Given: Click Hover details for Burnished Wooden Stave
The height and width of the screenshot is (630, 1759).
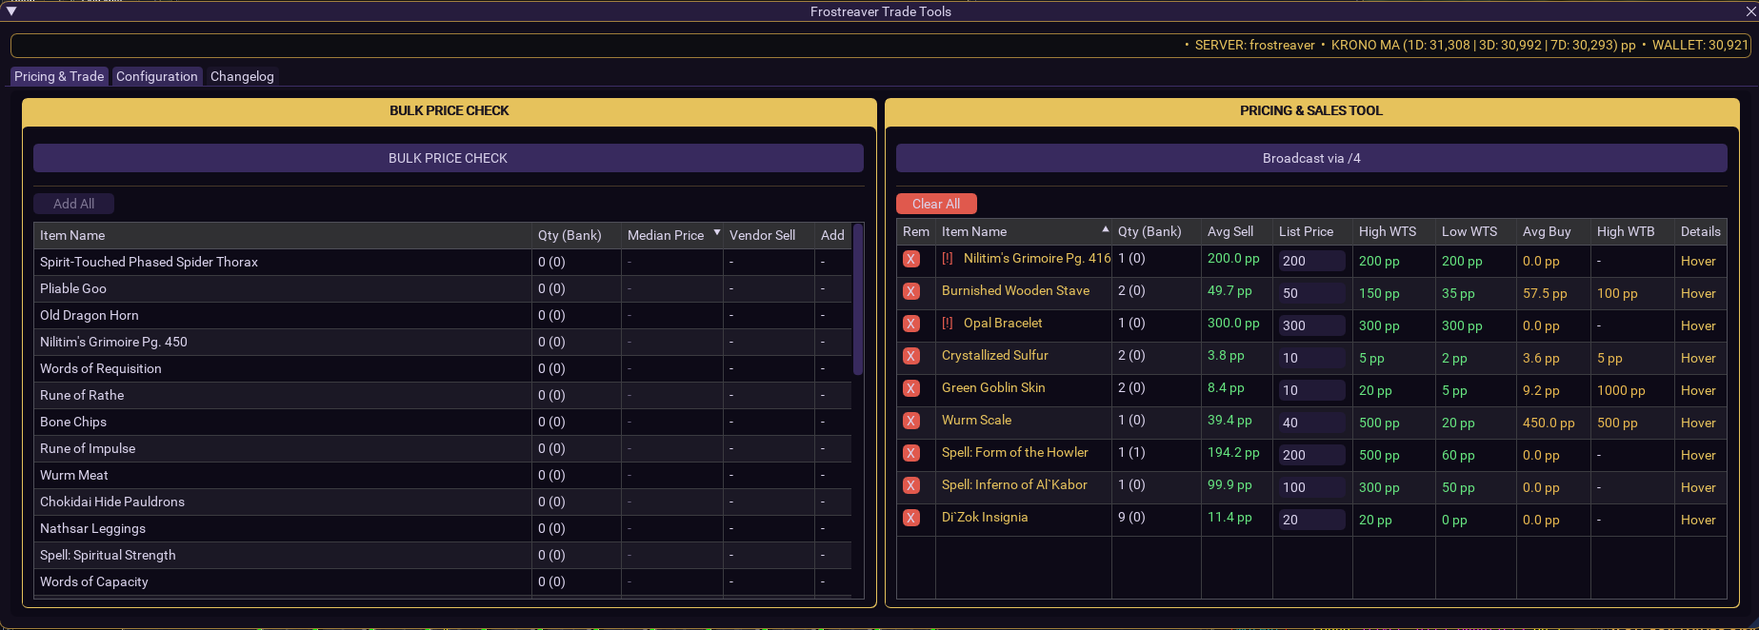Looking at the screenshot, I should [x=1698, y=293].
